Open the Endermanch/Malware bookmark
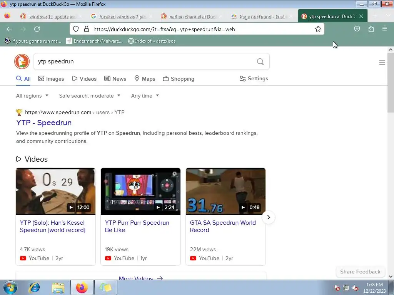394x295 pixels. 94,41
